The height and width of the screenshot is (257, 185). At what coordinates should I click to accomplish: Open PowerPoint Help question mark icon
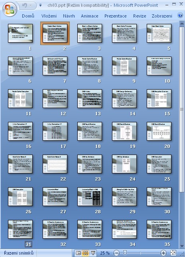[180, 16]
